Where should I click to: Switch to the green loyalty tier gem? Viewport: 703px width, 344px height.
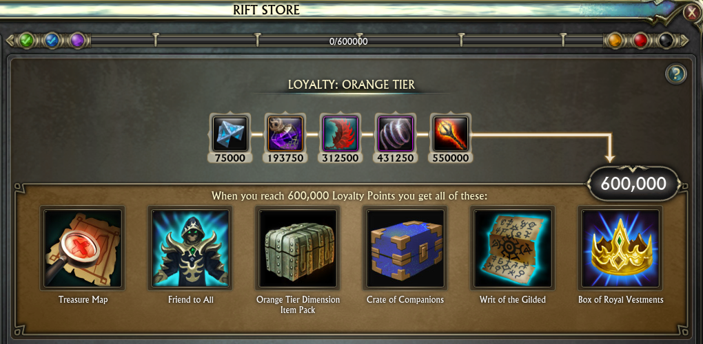(27, 41)
